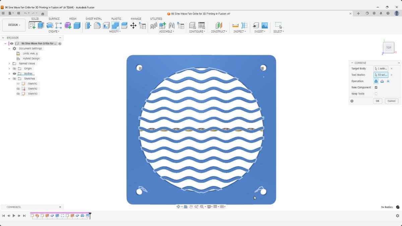Screen dimensions: 402x226
Task: Switch to the MESH tab
Action: [73, 19]
